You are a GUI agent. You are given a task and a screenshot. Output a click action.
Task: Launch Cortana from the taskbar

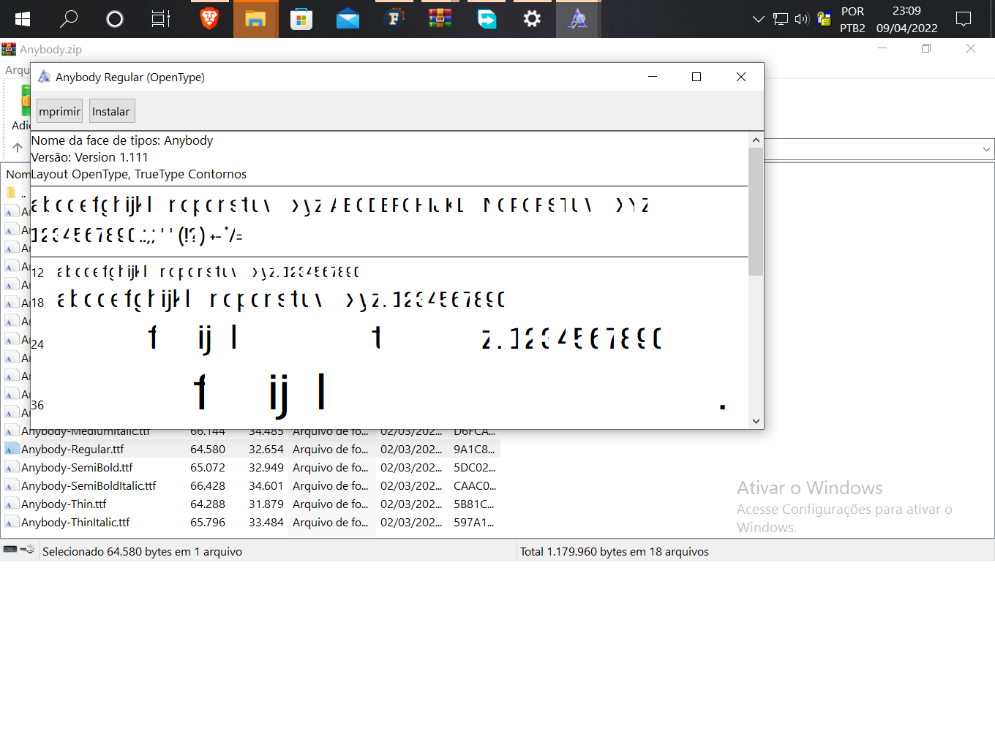click(115, 19)
